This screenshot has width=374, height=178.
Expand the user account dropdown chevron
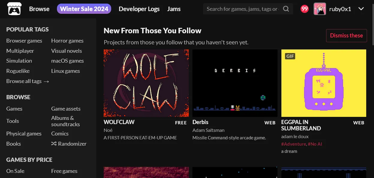click(x=361, y=9)
